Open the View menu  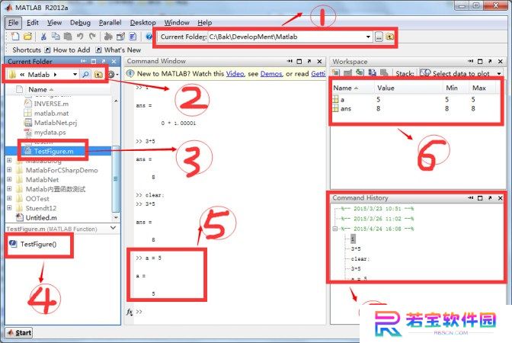[54, 23]
